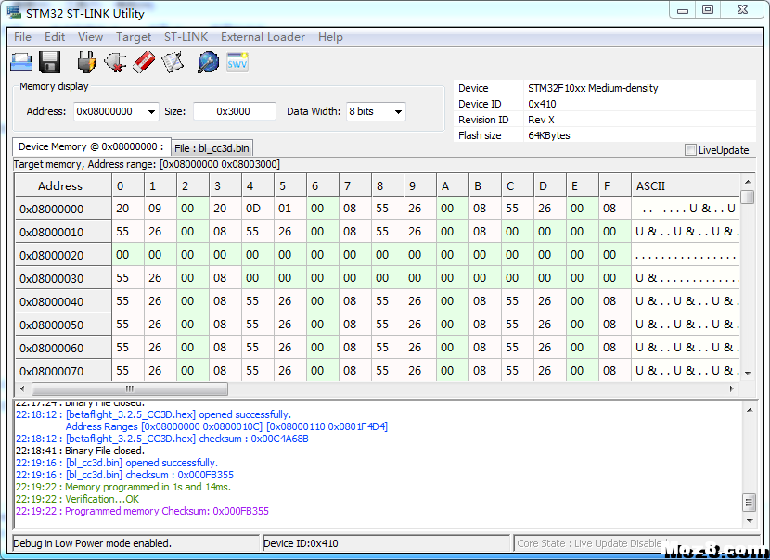The width and height of the screenshot is (770, 560).
Task: Program verify notepad icon
Action: [x=173, y=62]
